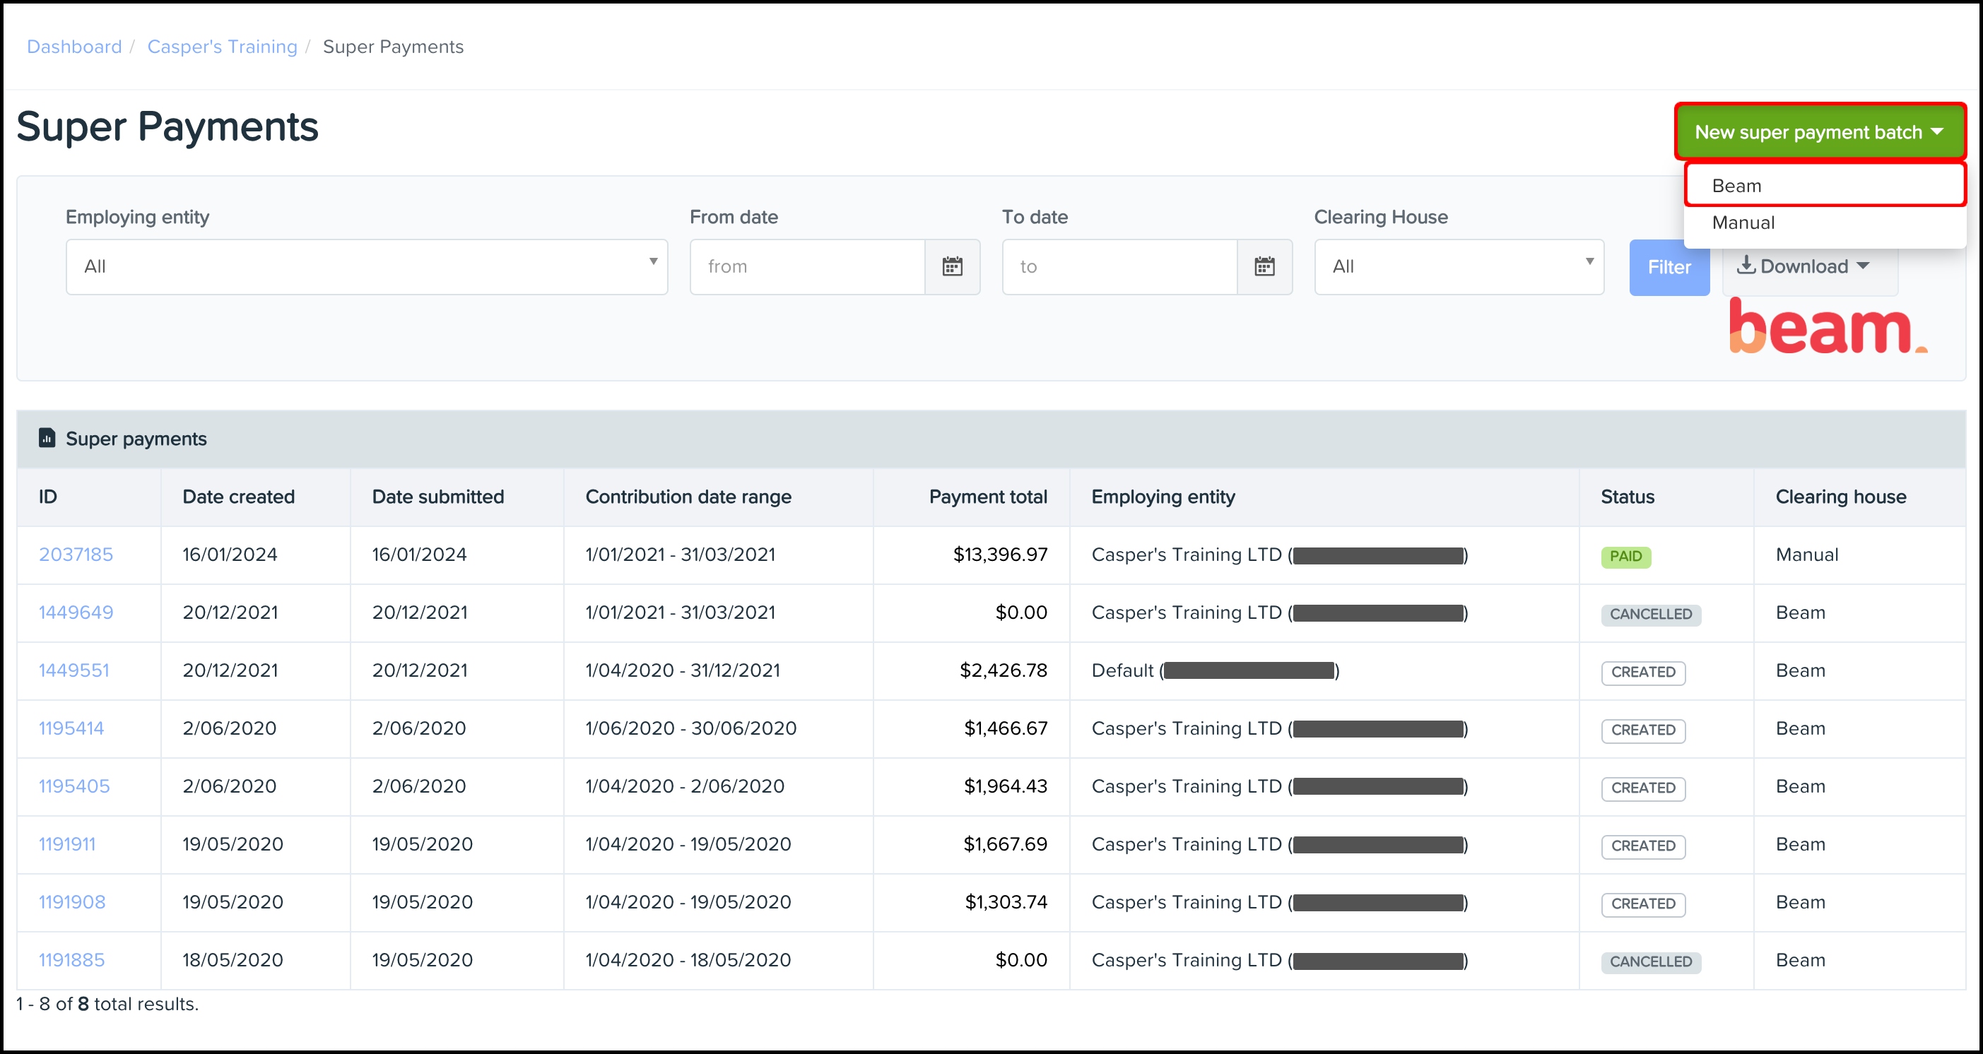Open the From date calendar picker icon
Screen dimensions: 1983x1054
[952, 267]
